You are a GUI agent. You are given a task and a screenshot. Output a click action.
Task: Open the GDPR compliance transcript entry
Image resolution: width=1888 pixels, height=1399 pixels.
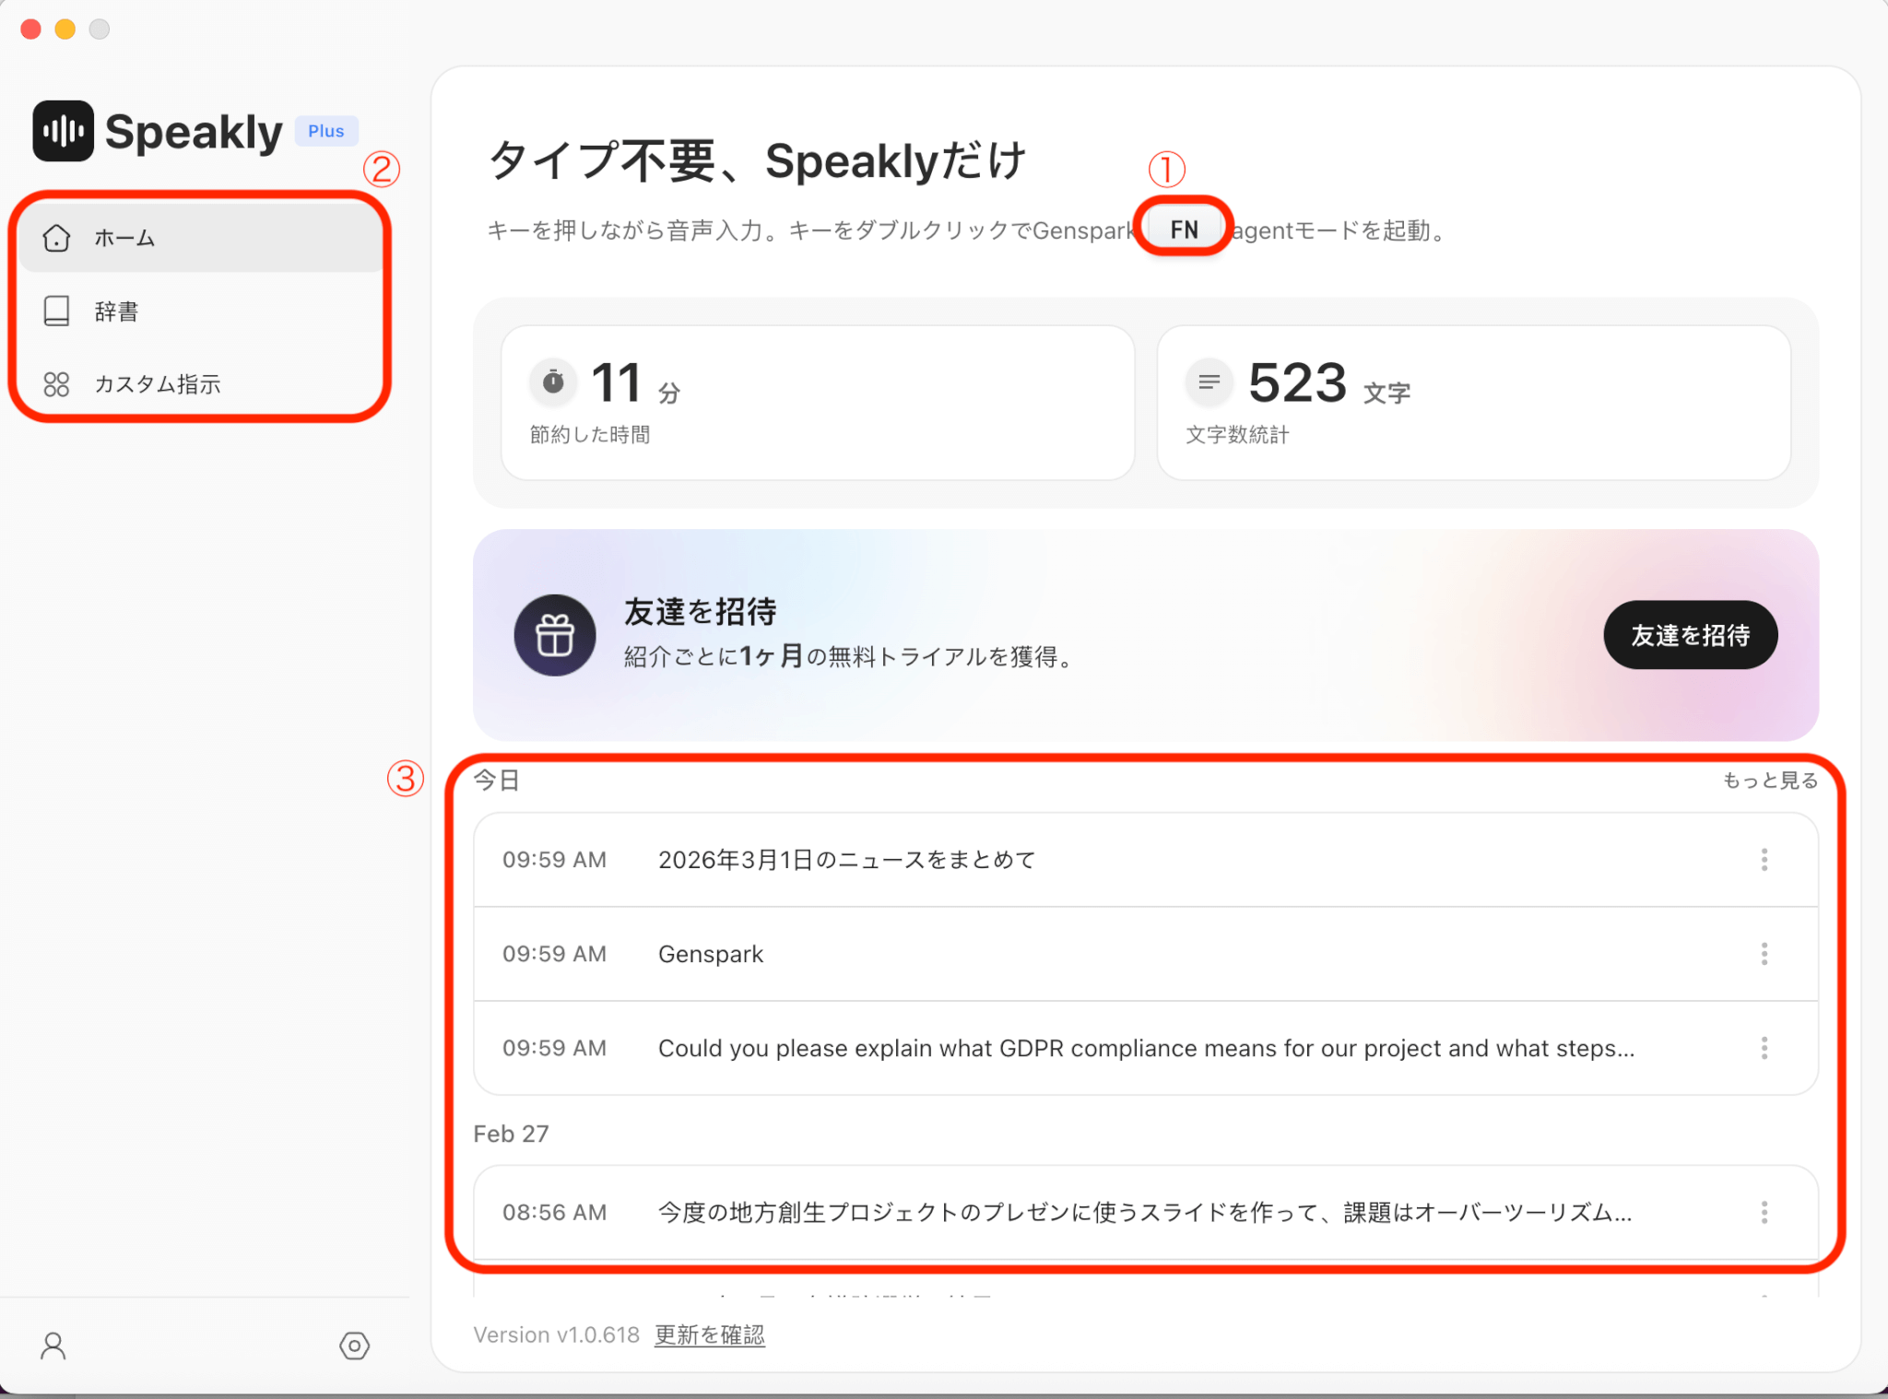(1145, 1048)
